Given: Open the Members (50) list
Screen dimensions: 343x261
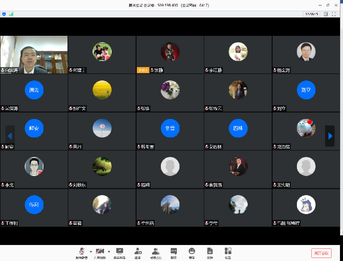Looking at the screenshot, I should tap(155, 252).
